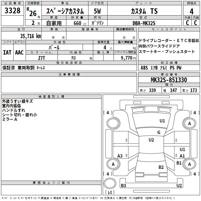201x201 pixels.
Task: Select car name スペーシアカスタム
Action: coord(65,11)
